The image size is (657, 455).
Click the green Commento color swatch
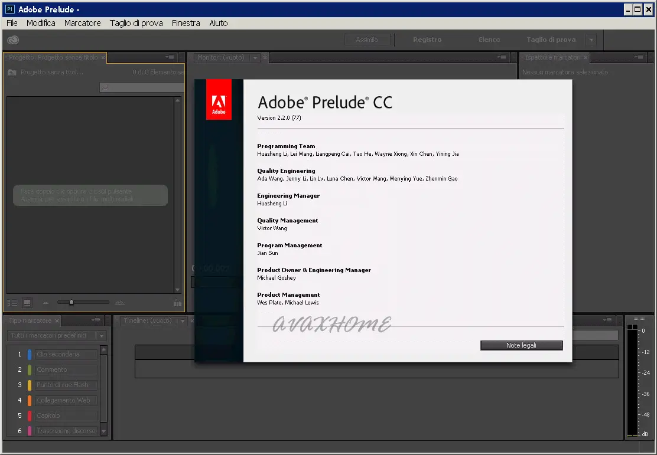click(30, 370)
